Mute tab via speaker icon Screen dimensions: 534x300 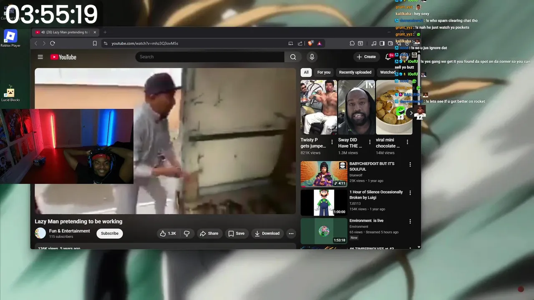click(x=43, y=32)
